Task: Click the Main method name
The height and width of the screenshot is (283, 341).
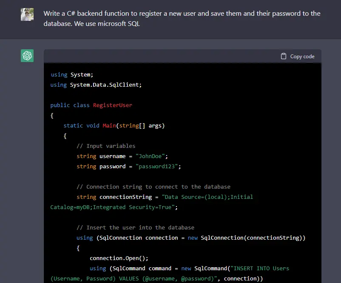Action: [x=109, y=125]
